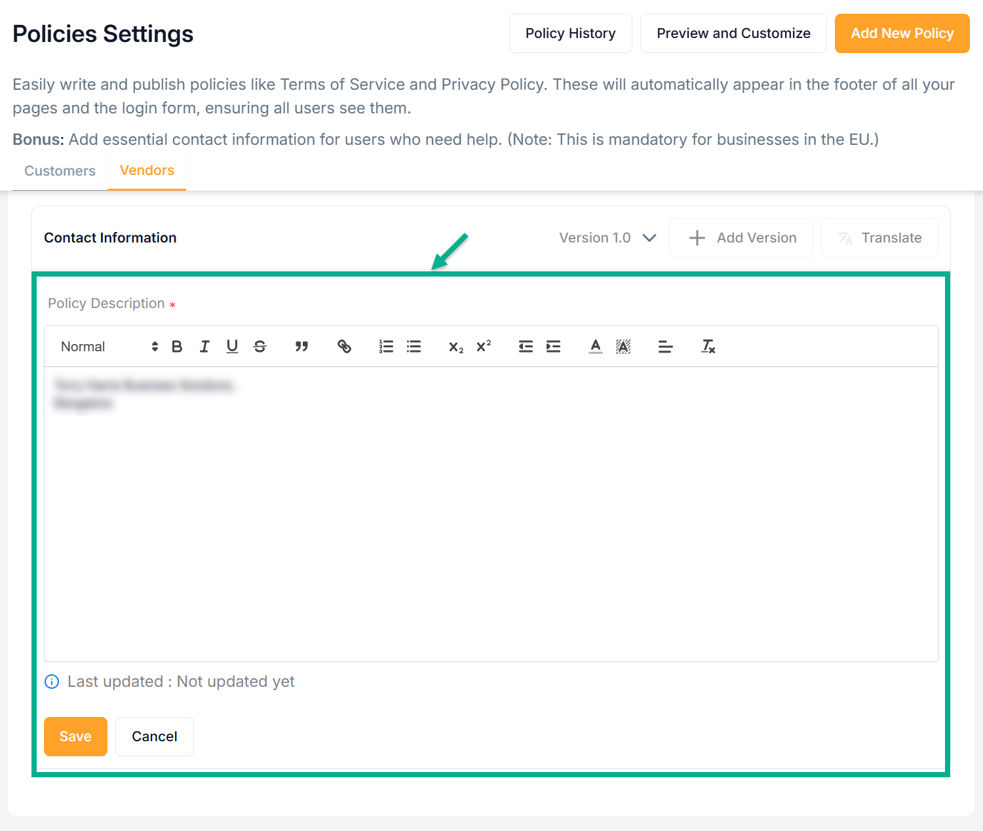The width and height of the screenshot is (983, 831).
Task: Create a bulleted list
Action: (414, 347)
